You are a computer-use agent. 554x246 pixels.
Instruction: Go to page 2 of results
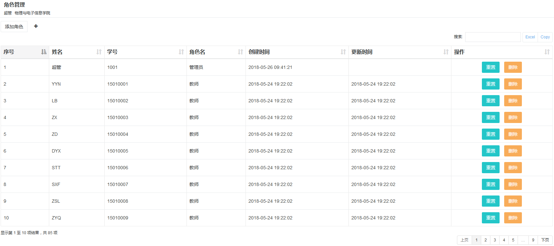click(x=485, y=240)
